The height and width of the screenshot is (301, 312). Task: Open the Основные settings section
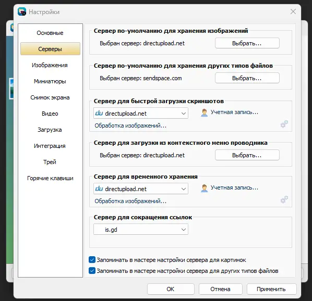point(50,33)
